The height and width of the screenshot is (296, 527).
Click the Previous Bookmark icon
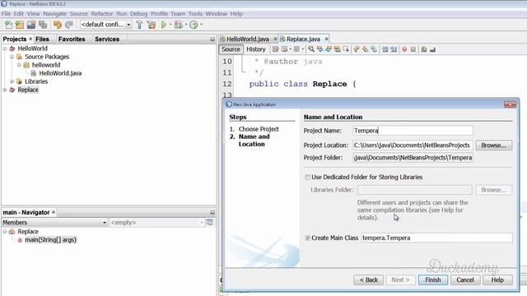click(x=357, y=49)
